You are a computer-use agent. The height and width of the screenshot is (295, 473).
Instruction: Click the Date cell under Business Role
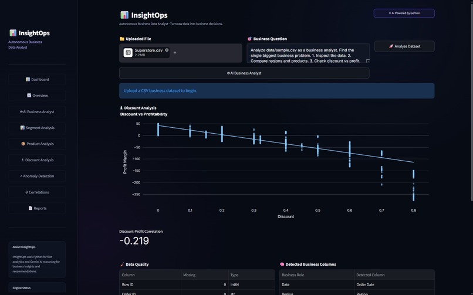[x=317, y=285]
